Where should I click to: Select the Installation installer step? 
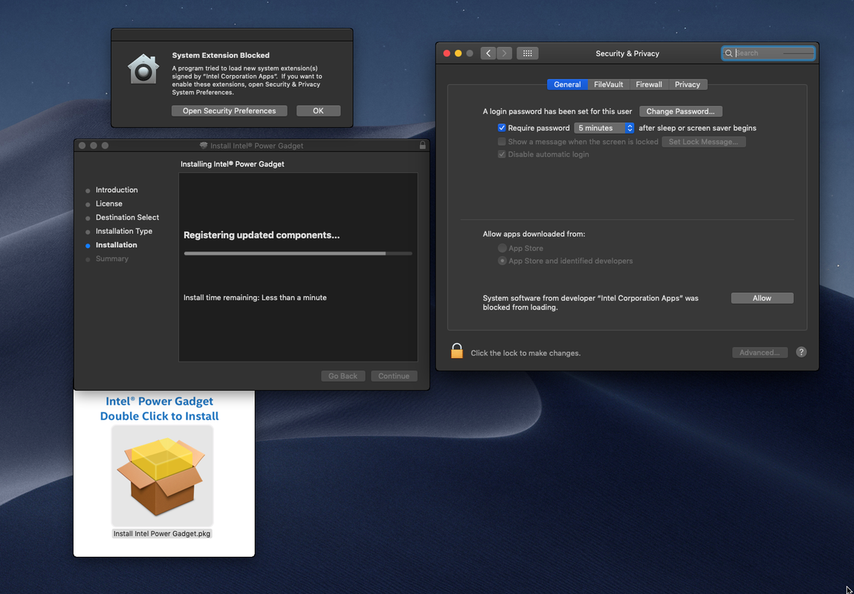click(117, 245)
